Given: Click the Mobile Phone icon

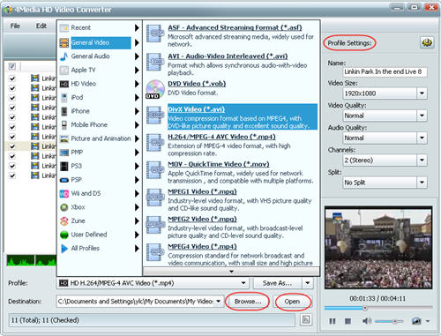Looking at the screenshot, I should point(64,125).
